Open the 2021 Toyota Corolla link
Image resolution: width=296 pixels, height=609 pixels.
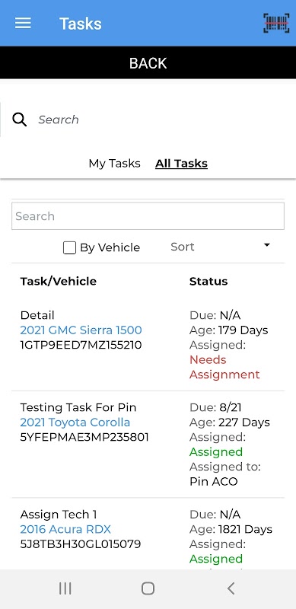(x=75, y=422)
